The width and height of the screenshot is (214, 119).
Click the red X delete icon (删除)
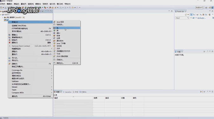coord(10,43)
